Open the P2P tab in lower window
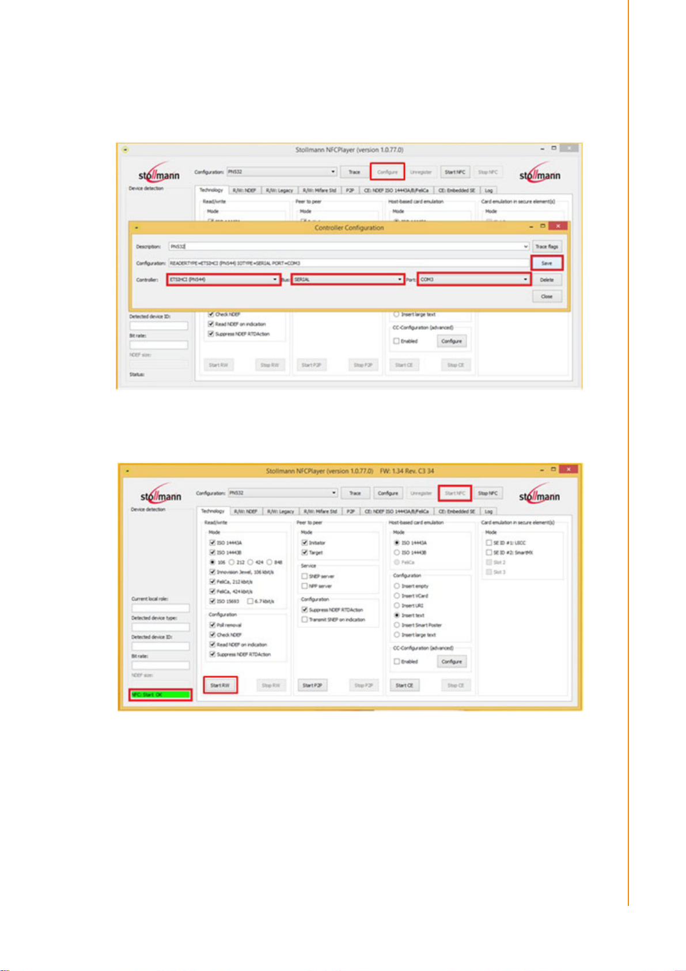The height and width of the screenshot is (971, 686). coord(350,511)
